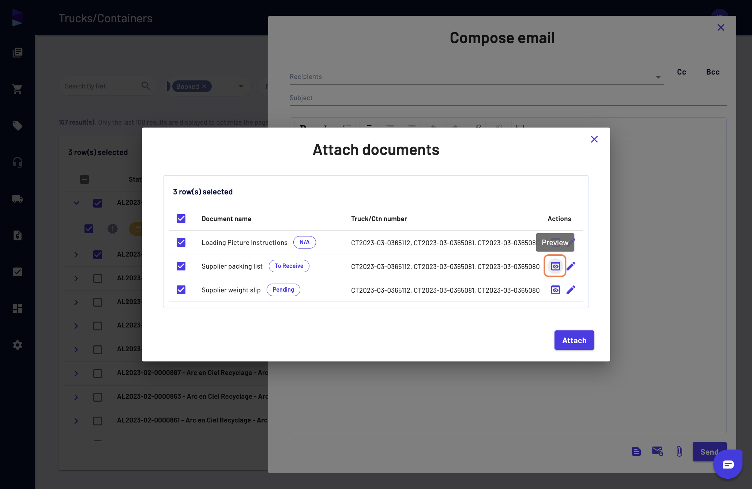The image size is (752, 489).
Task: Click the Subject input field
Action: (508, 98)
